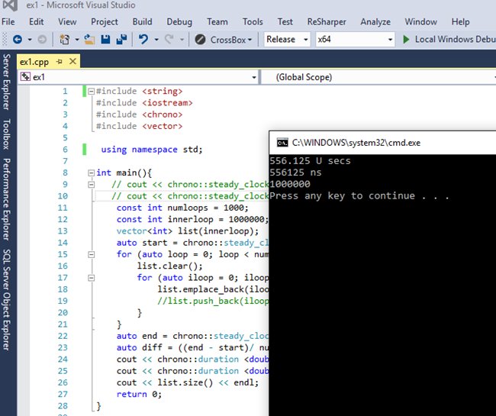Click the 'const int numloops = 1000;' line
The width and height of the screenshot is (496, 416).
point(182,208)
